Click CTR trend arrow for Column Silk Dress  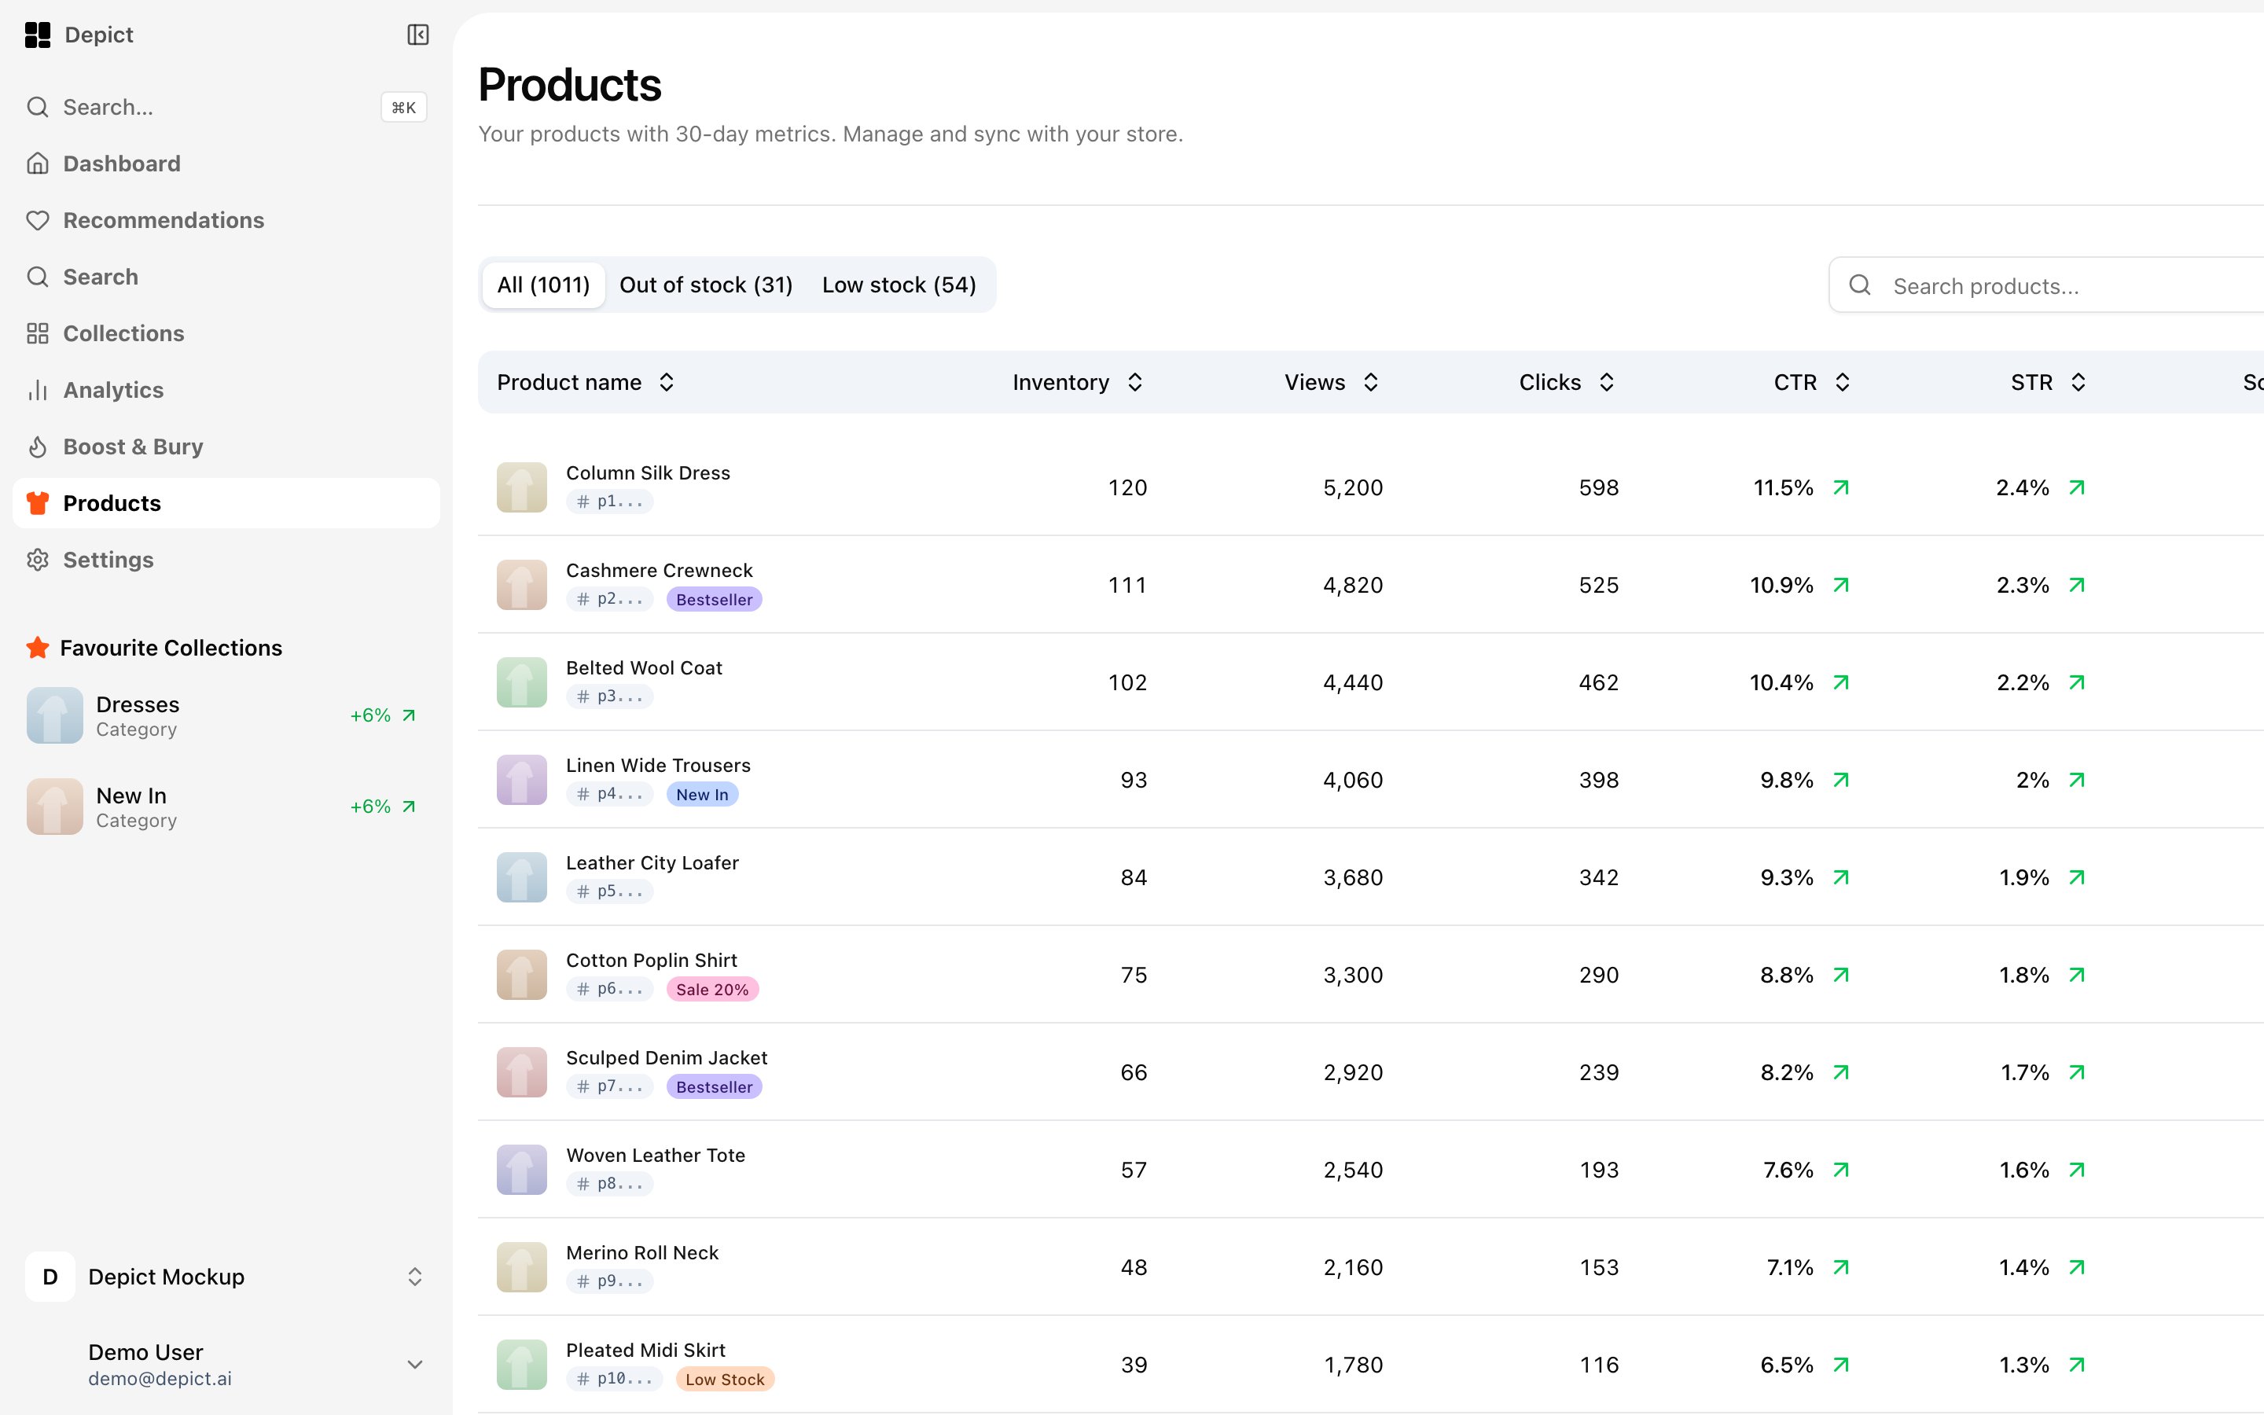[x=1841, y=487]
